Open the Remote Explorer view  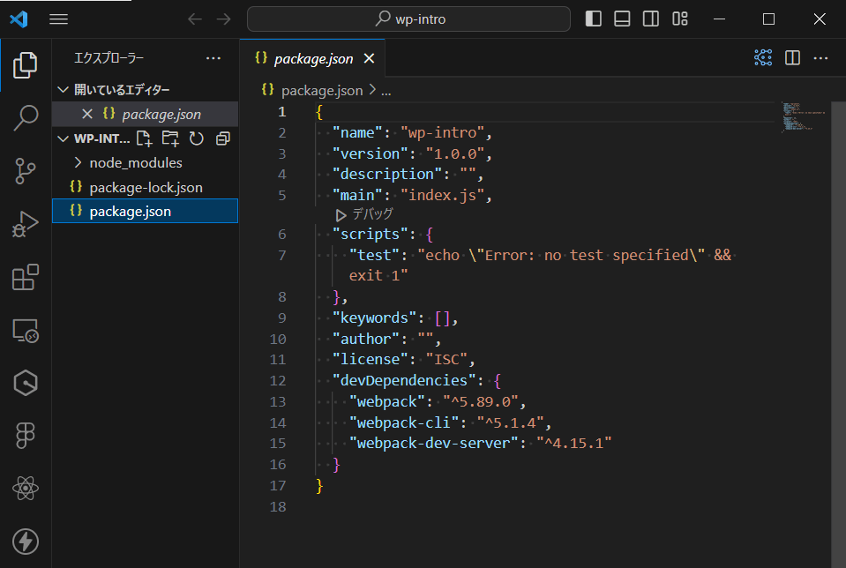[26, 330]
